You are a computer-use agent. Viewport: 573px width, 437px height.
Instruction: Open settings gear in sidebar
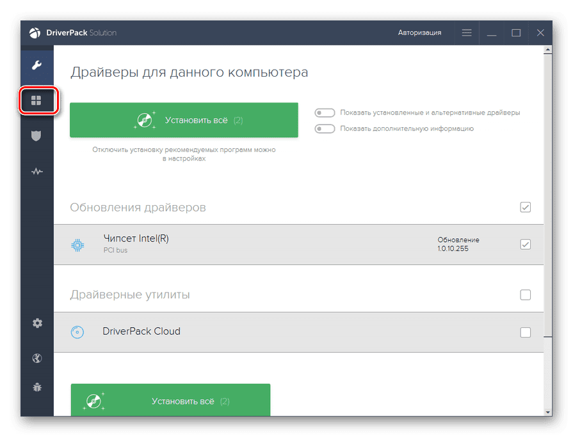point(37,323)
